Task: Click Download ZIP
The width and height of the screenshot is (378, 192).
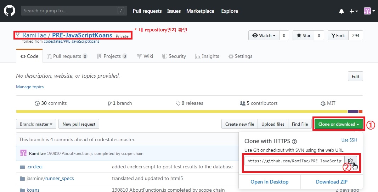Action: [x=332, y=182]
